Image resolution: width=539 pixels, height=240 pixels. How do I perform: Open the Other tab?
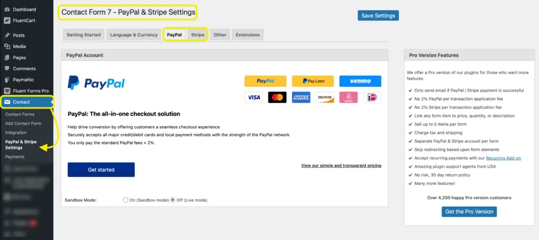[220, 35]
